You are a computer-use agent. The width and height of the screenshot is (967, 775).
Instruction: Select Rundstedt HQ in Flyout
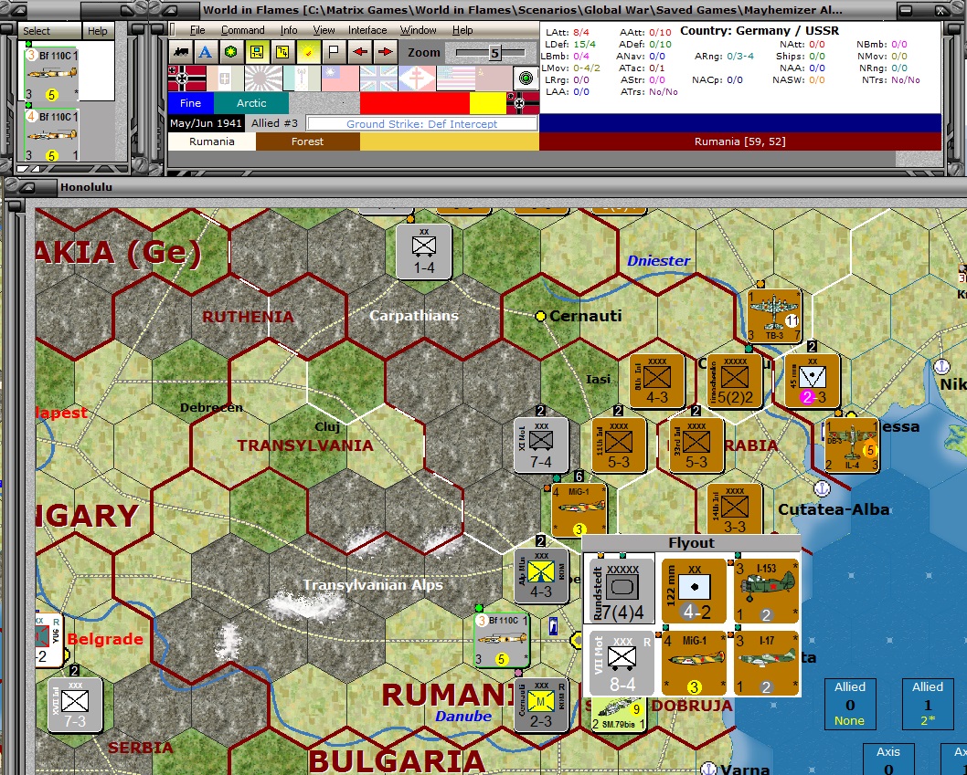point(621,592)
